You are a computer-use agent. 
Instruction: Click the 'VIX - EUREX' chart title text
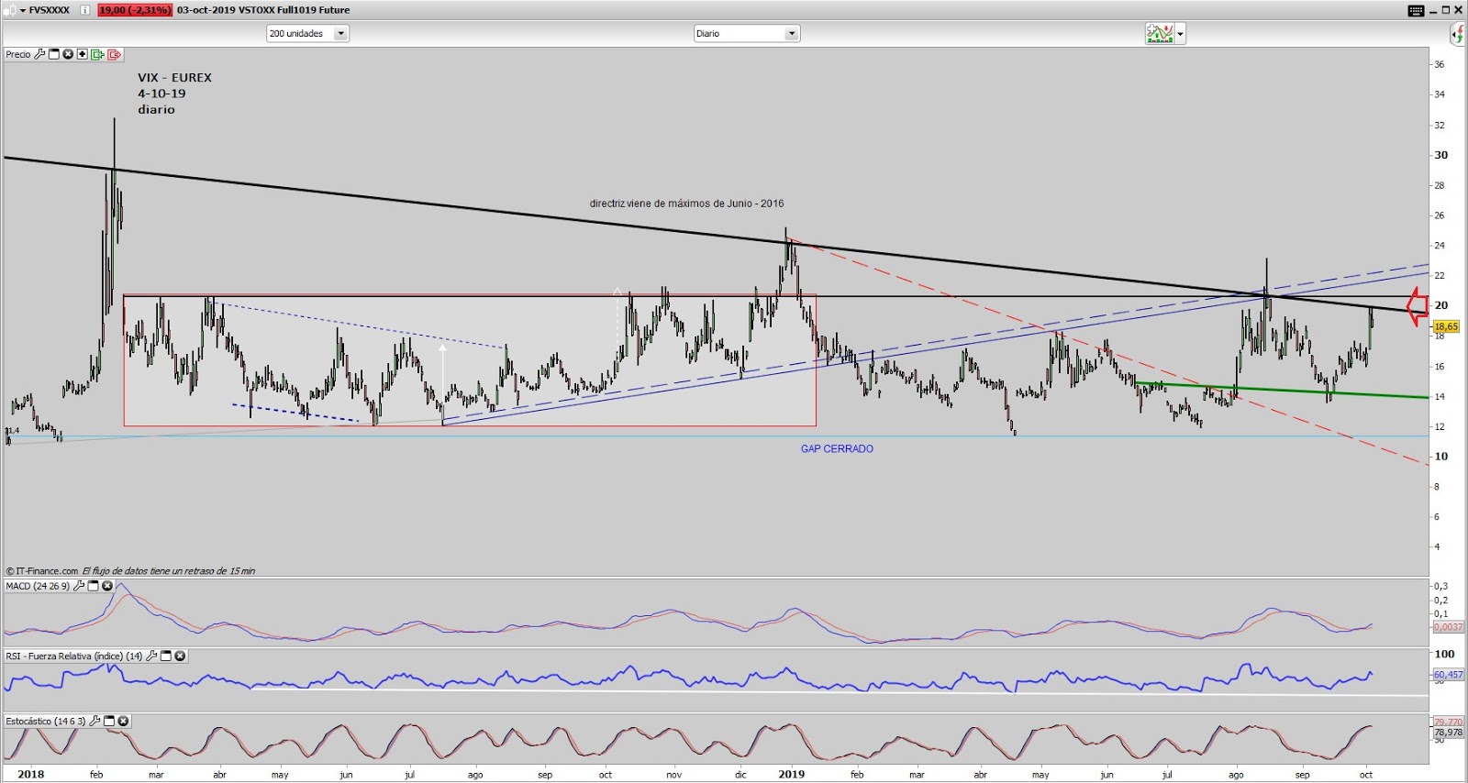pos(174,78)
